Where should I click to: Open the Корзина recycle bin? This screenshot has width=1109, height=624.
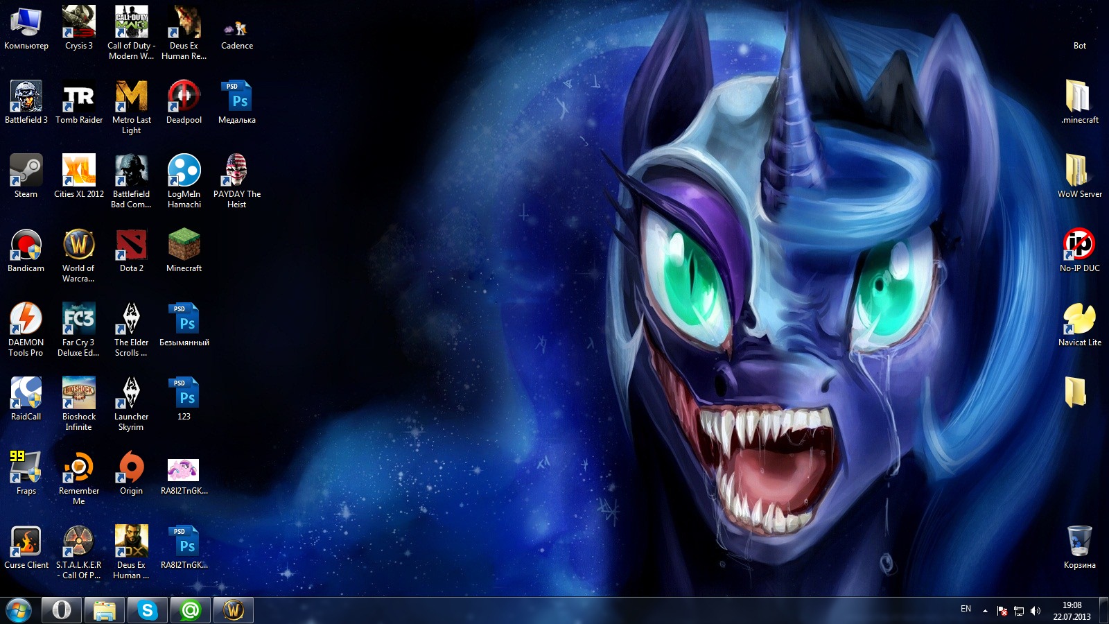tap(1080, 548)
